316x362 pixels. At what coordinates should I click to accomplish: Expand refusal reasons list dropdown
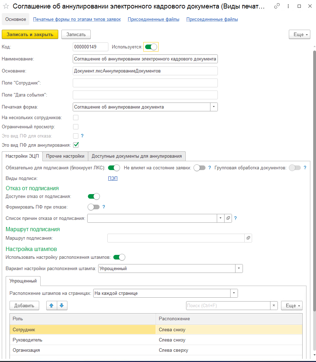221,218
